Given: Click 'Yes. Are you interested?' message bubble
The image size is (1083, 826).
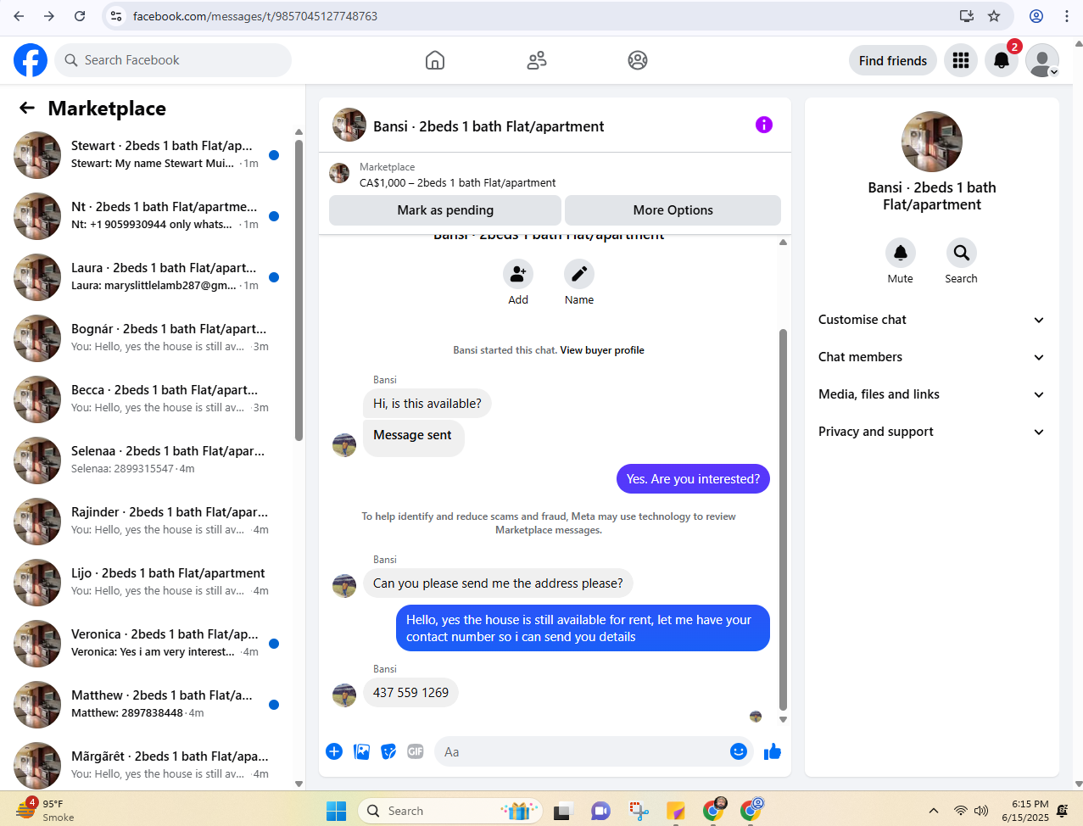Looking at the screenshot, I should 693,479.
